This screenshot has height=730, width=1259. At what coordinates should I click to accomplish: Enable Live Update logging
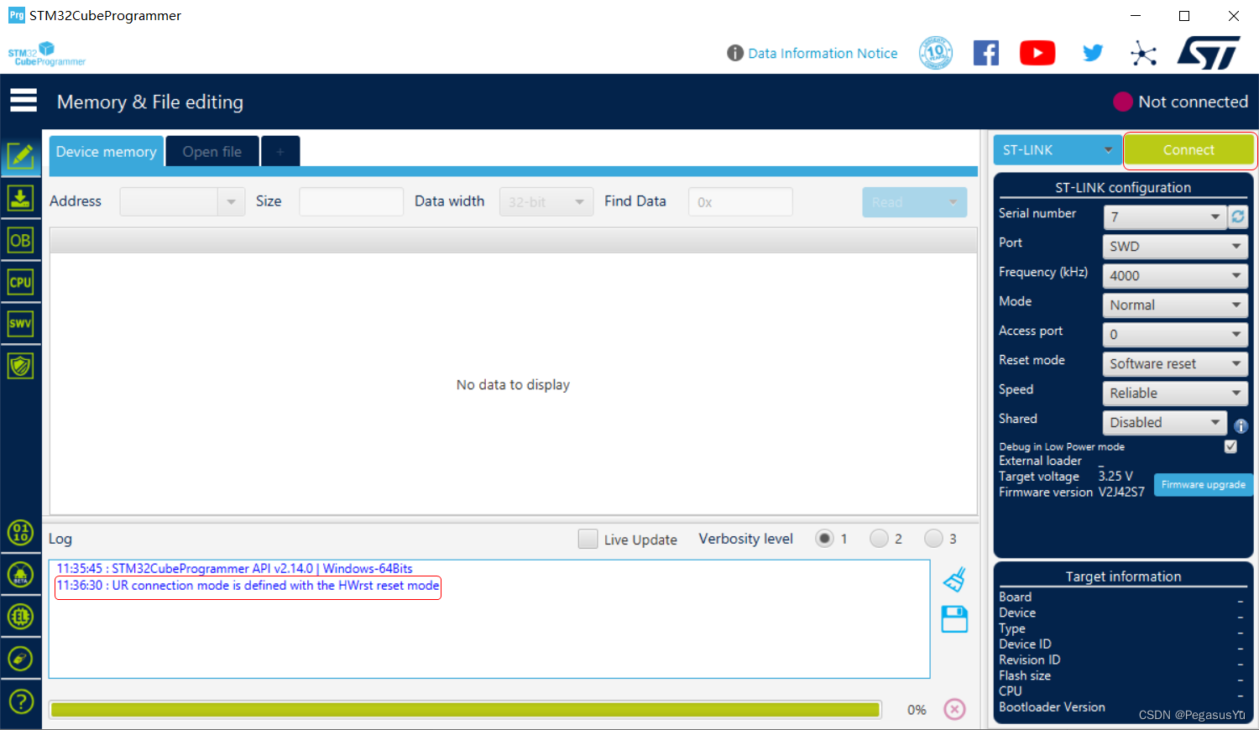pos(588,539)
